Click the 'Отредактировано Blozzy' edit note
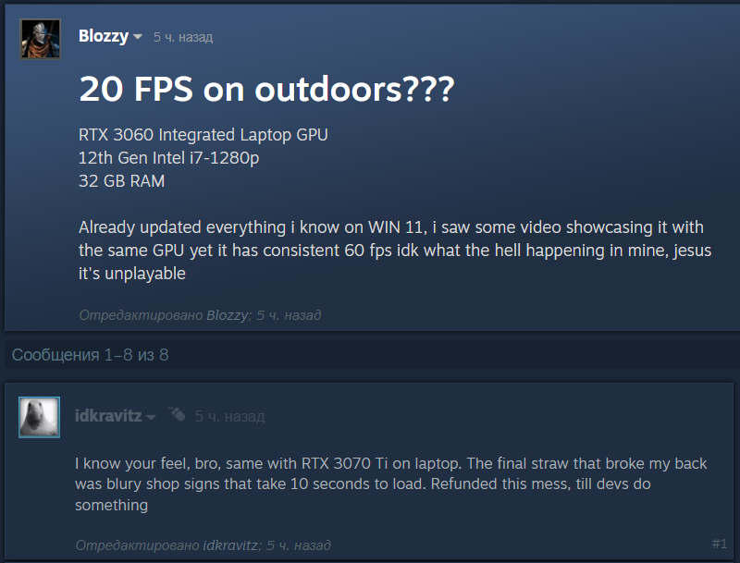 (200, 315)
